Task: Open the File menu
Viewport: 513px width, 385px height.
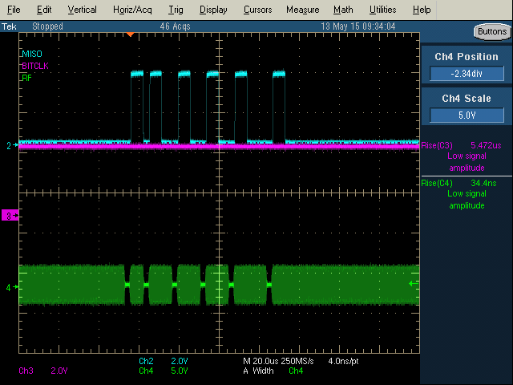Action: tap(14, 10)
